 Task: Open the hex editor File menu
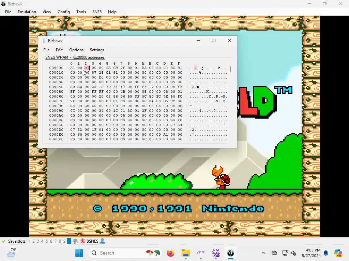[46, 50]
